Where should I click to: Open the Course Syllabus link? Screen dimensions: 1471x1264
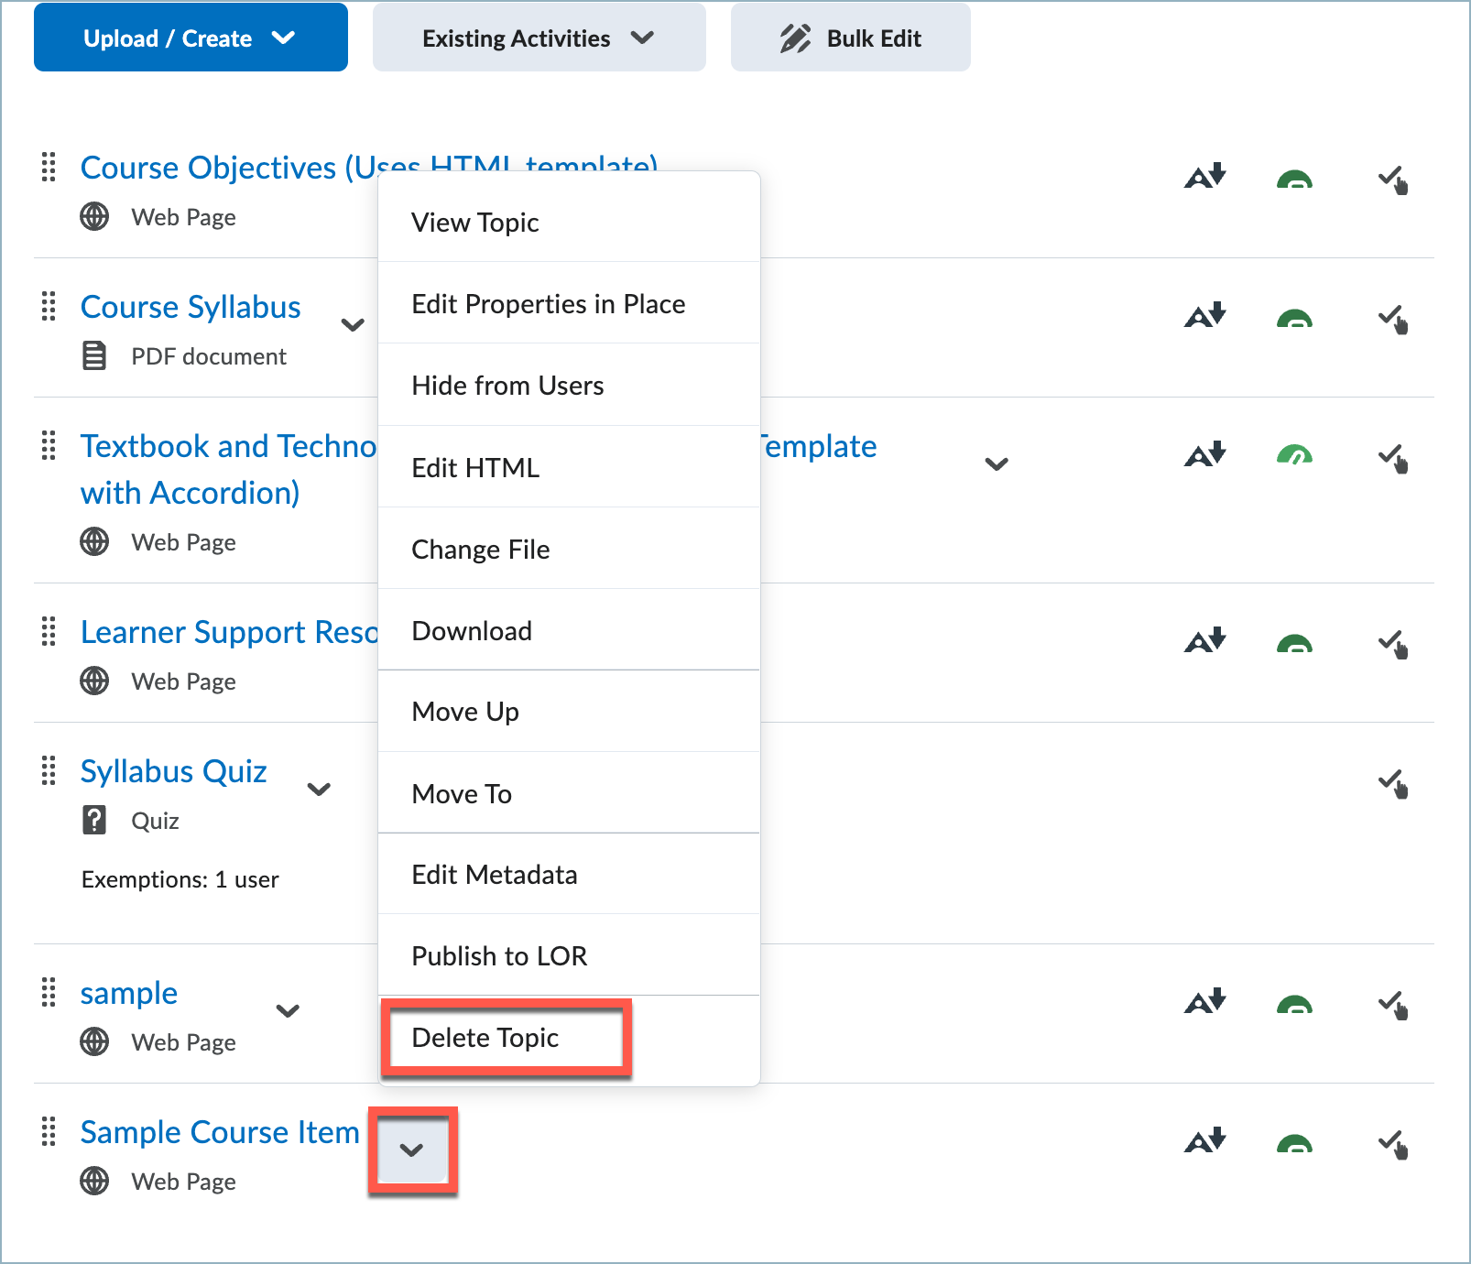pos(191,307)
